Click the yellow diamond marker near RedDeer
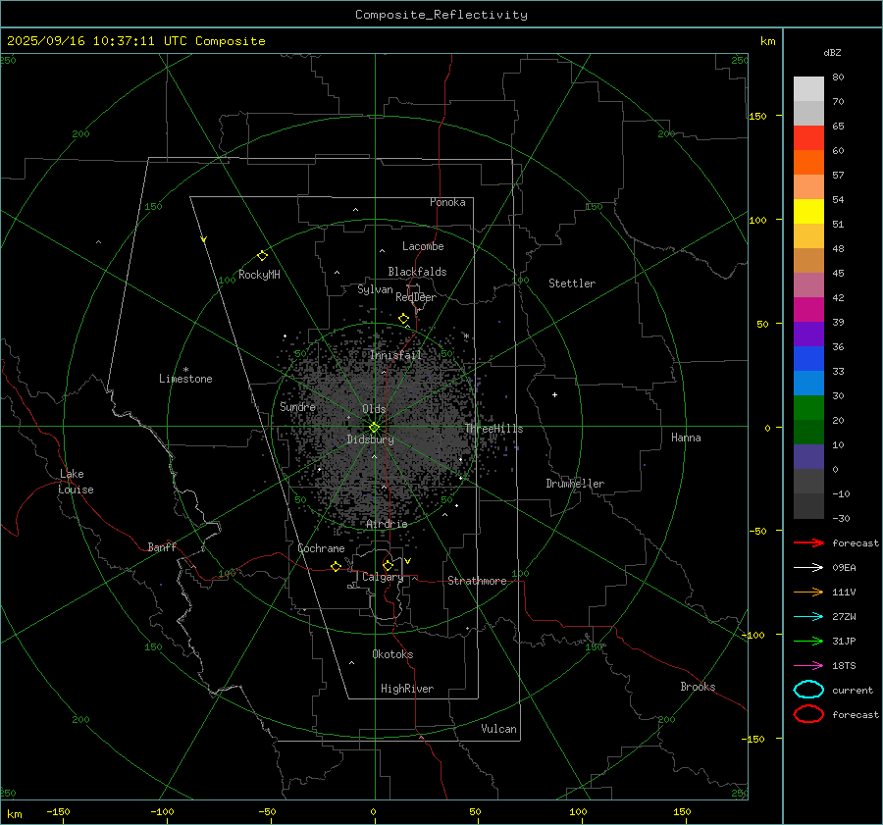 [x=403, y=319]
